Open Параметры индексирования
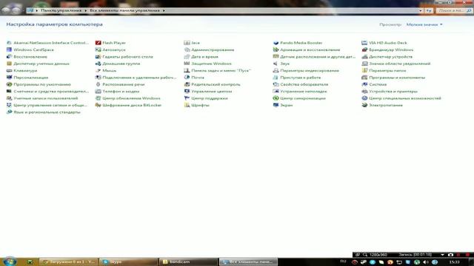 [310, 71]
